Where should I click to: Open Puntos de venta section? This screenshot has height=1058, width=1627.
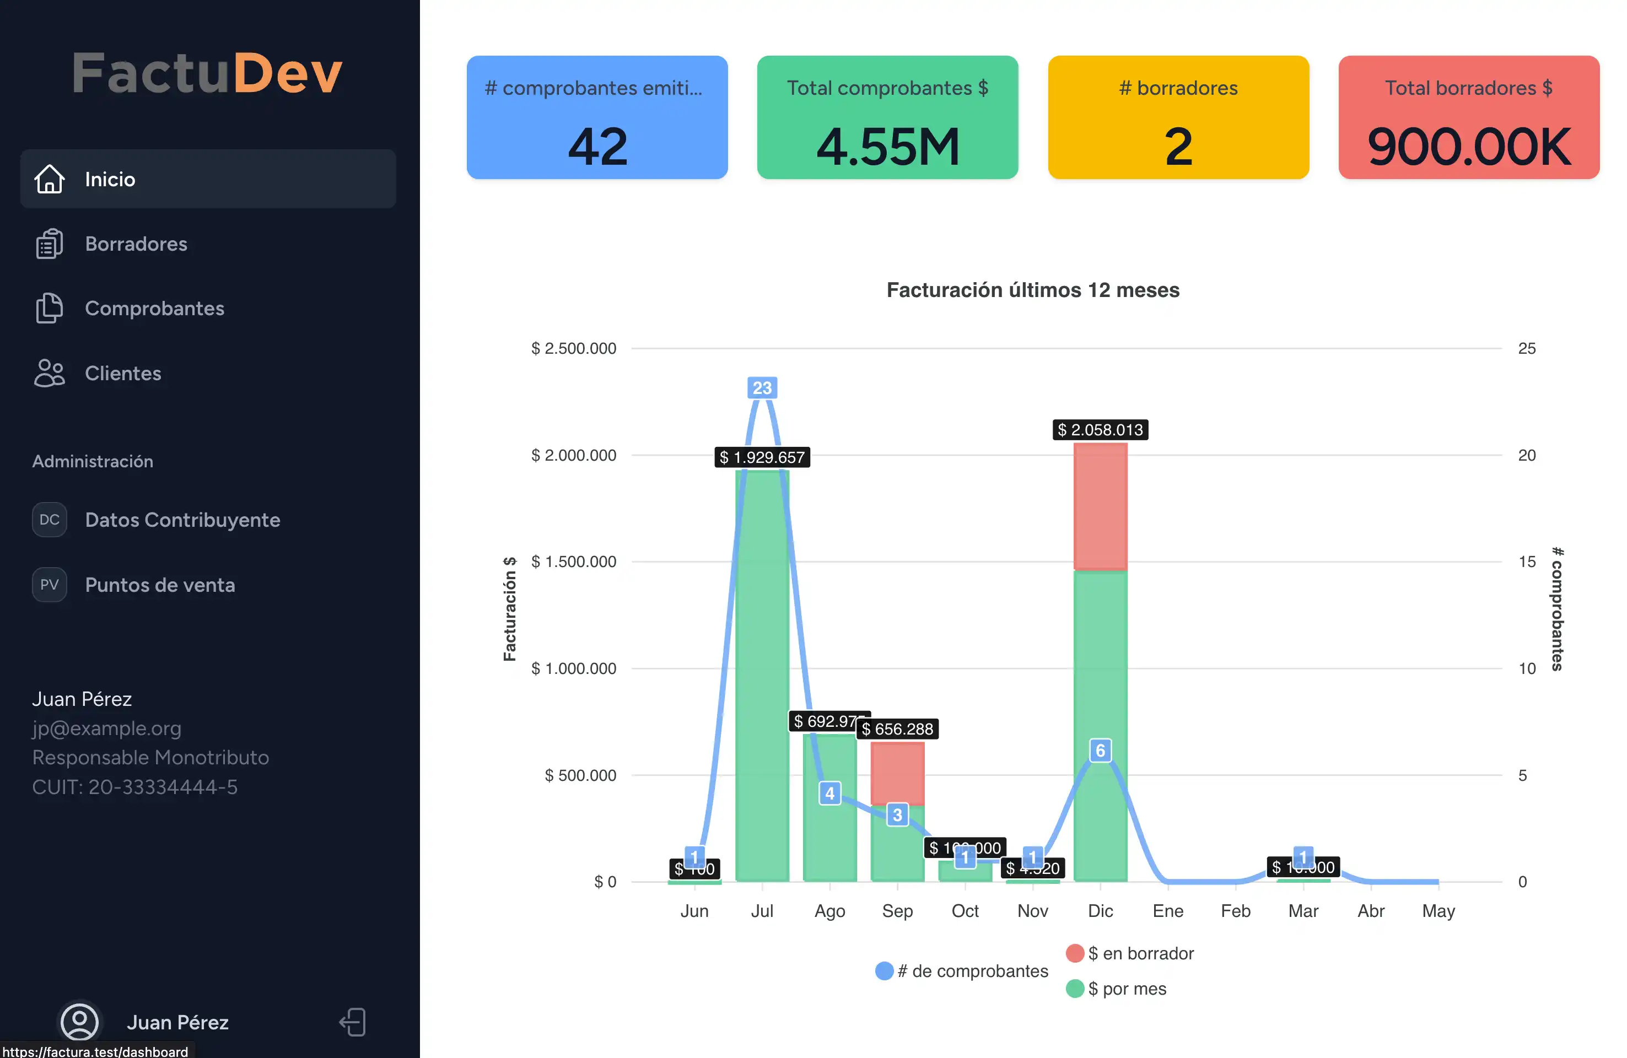[x=160, y=584]
